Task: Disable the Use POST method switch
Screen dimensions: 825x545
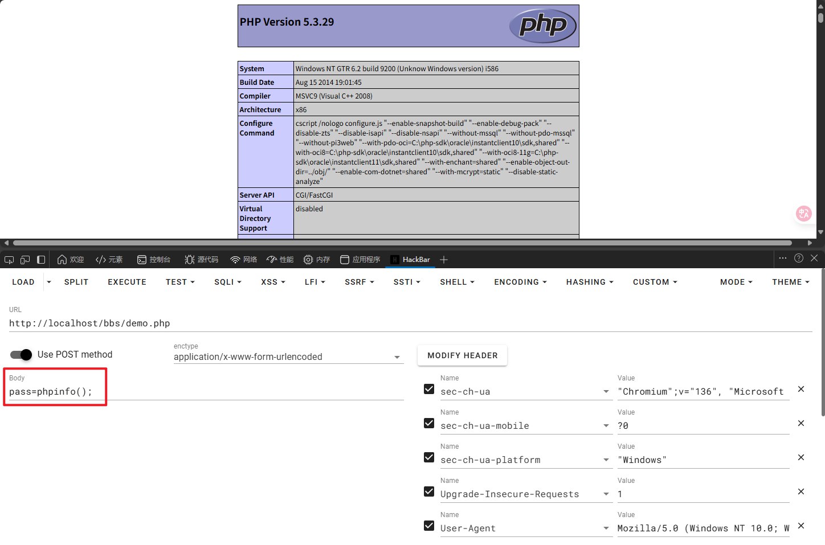Action: coord(22,355)
